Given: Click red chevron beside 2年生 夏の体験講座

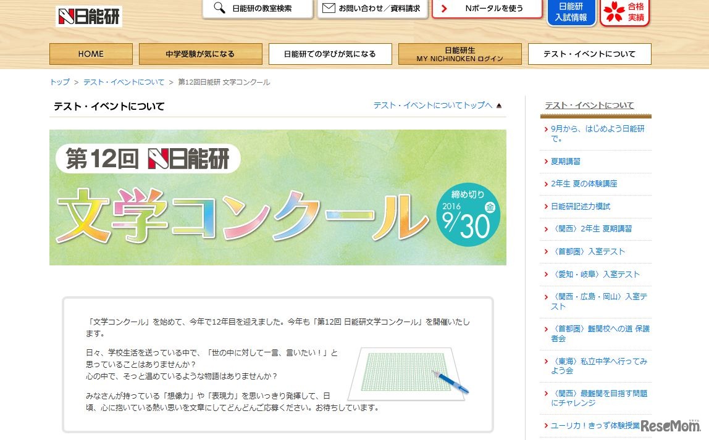Looking at the screenshot, I should pos(546,184).
